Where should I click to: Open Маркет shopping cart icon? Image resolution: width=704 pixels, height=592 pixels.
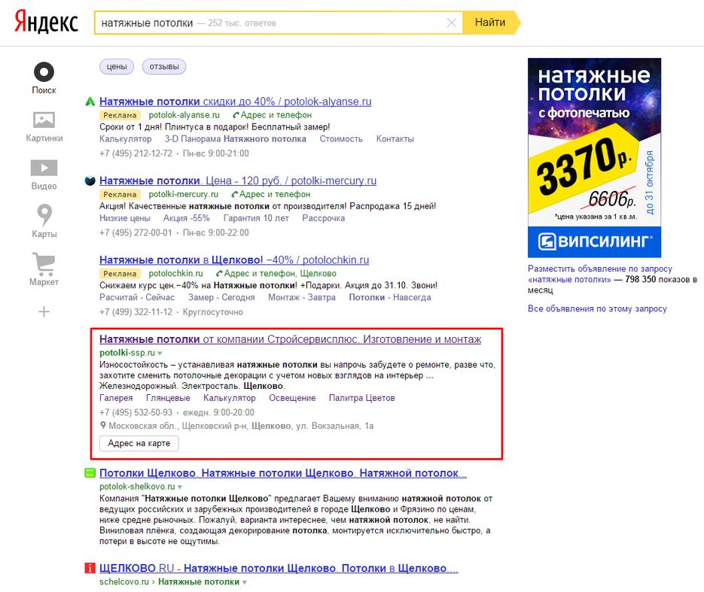(44, 264)
